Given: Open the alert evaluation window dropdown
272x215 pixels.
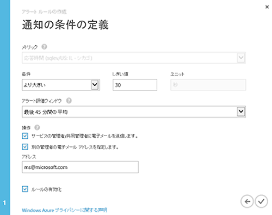Looking at the screenshot, I should pos(134,112).
